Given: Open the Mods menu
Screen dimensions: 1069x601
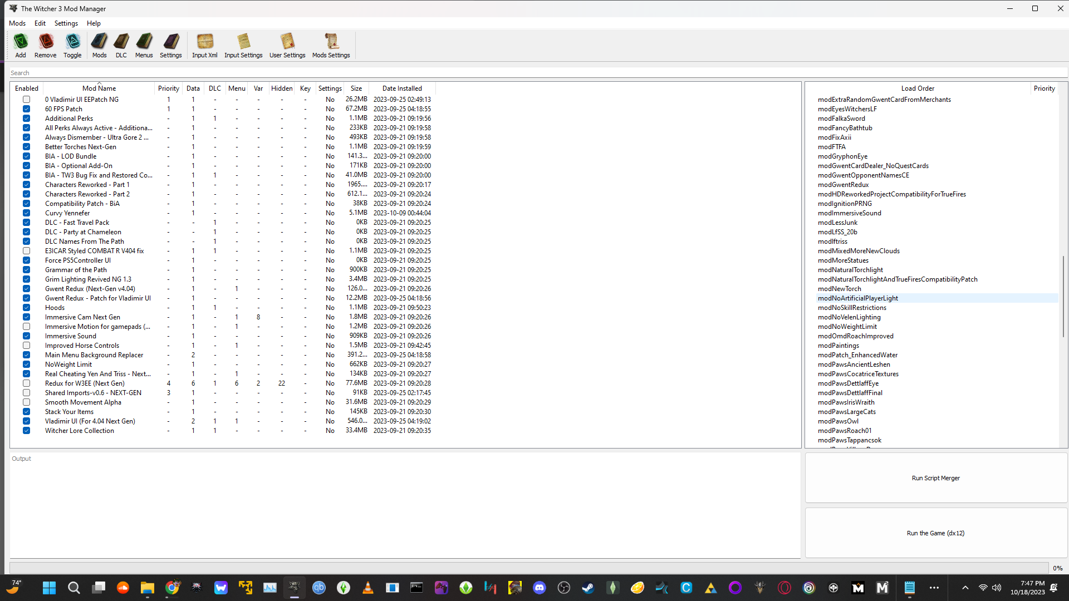Looking at the screenshot, I should [17, 23].
